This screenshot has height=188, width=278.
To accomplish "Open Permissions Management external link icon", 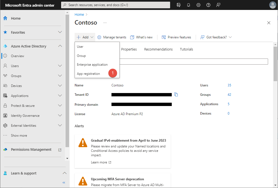I will (x=60, y=149).
